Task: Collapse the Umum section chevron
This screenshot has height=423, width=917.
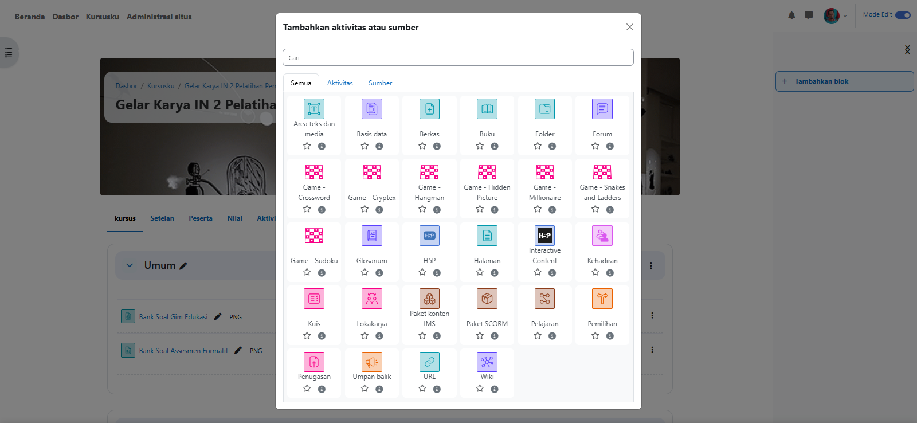Action: pos(130,265)
